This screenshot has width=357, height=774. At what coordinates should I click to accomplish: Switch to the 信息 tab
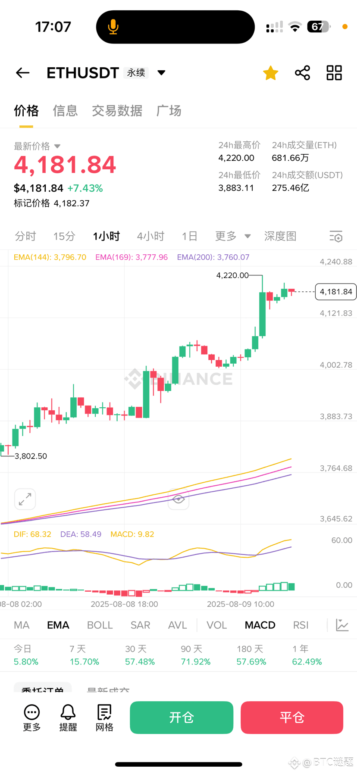65,111
